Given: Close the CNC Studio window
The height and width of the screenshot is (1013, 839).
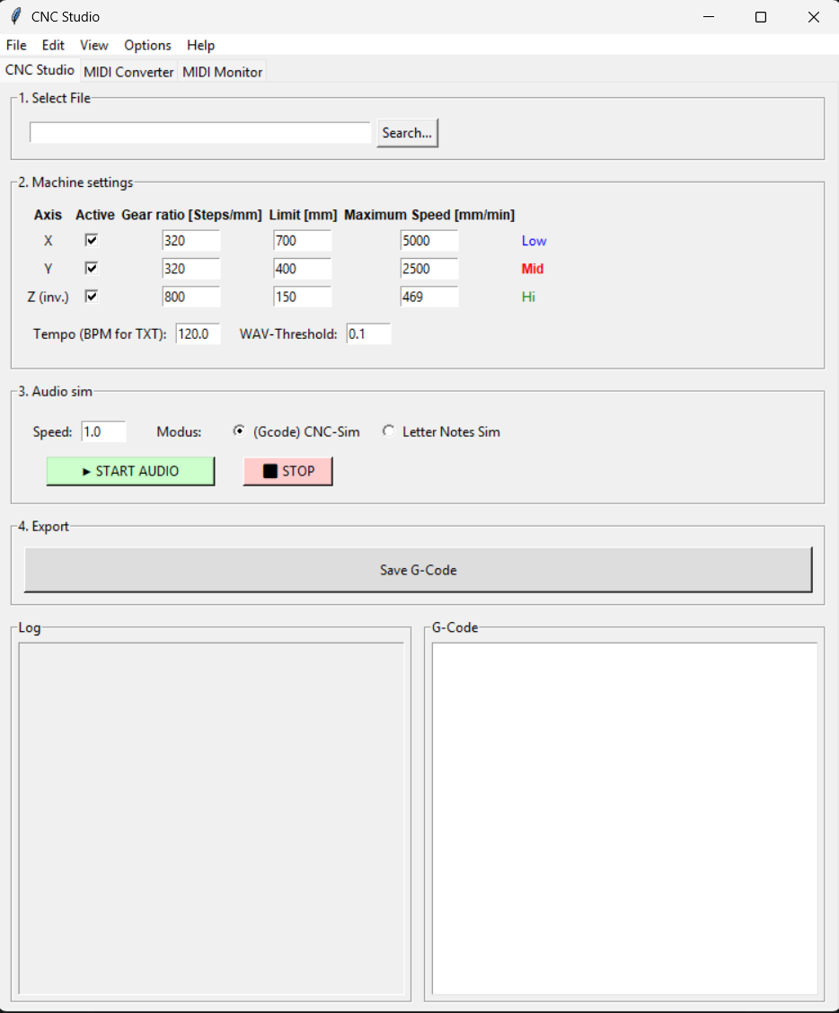Looking at the screenshot, I should (x=813, y=17).
